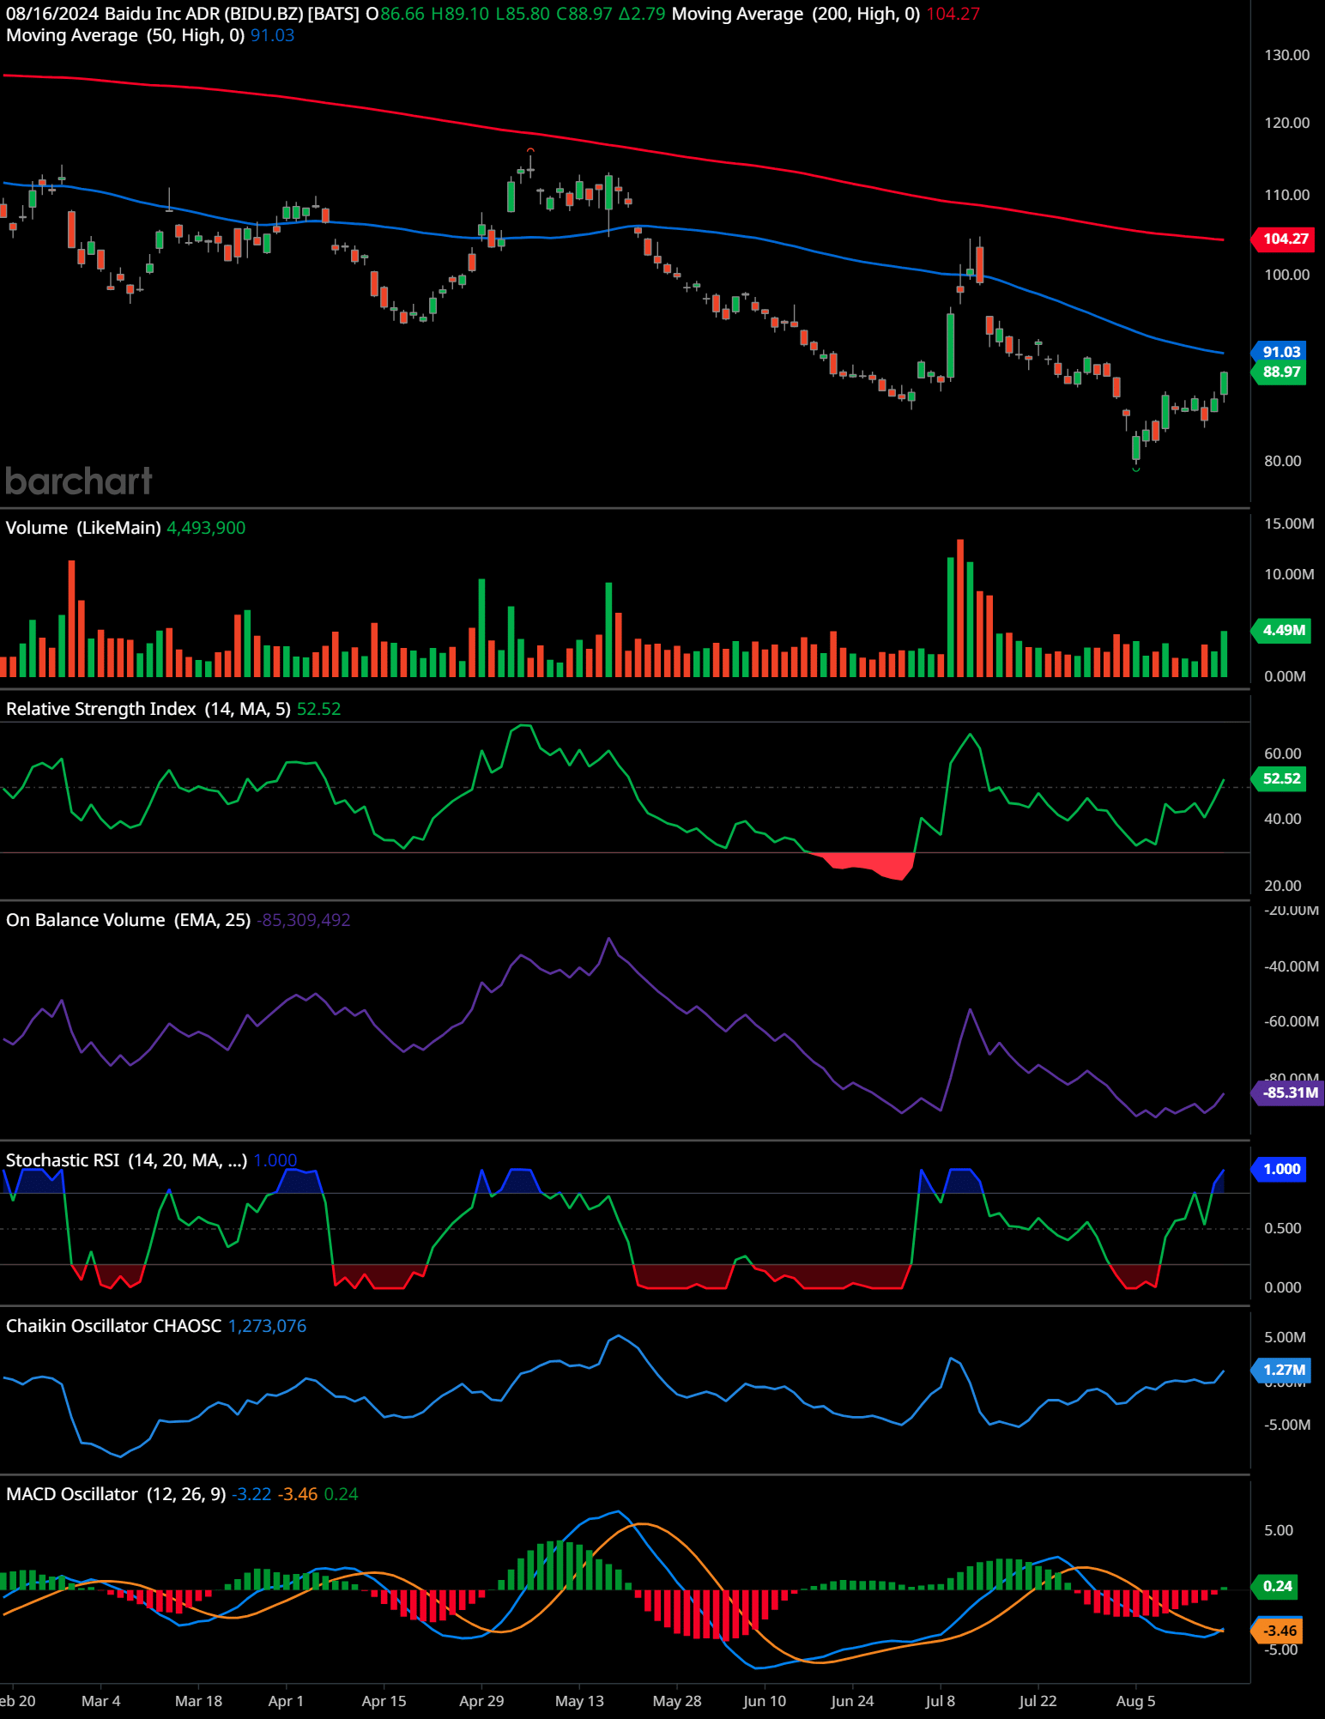Click the 110.00 price axis label
The height and width of the screenshot is (1719, 1325).
coord(1286,195)
